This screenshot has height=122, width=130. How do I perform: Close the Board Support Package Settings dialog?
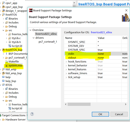point(126,10)
